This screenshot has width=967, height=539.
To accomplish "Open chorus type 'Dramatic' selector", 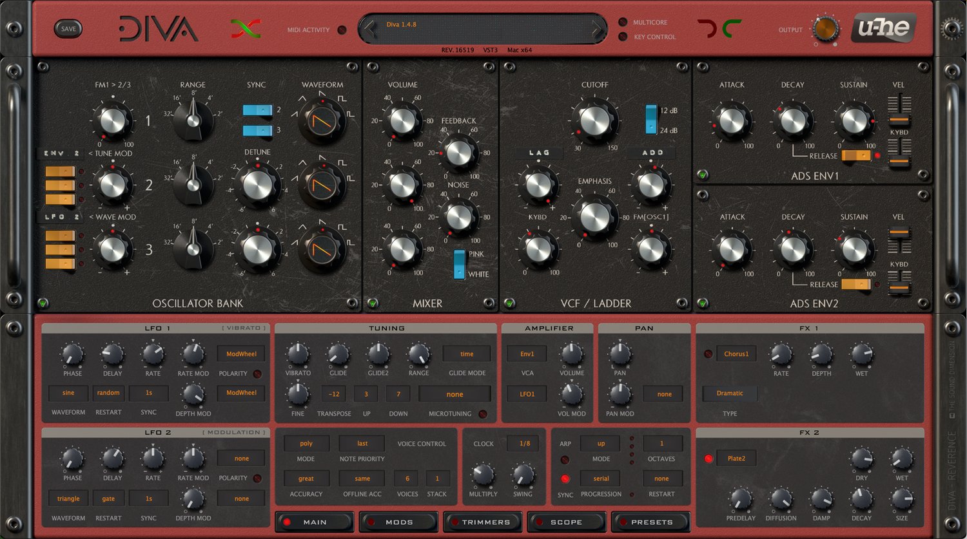I will click(730, 393).
